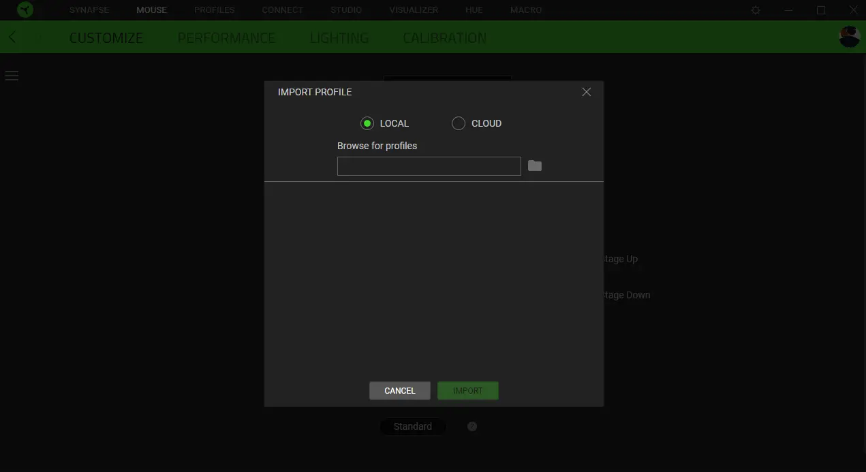Screen dimensions: 866x472
Task: Open the CALIBRATION tab
Action: [444, 37]
